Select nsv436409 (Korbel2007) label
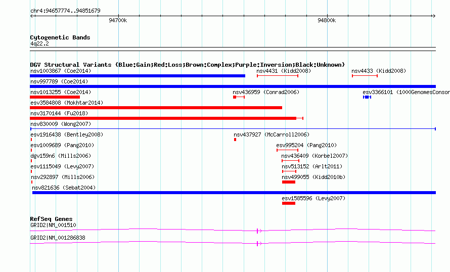 [314, 156]
